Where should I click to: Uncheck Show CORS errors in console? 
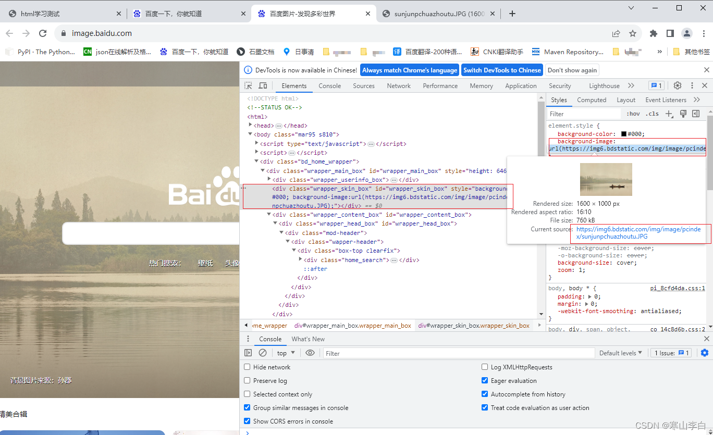[248, 421]
